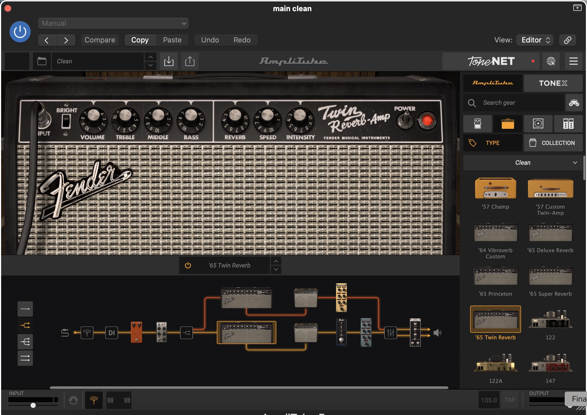587x415 pixels.
Task: Open the hamburger main menu
Action: [573, 61]
